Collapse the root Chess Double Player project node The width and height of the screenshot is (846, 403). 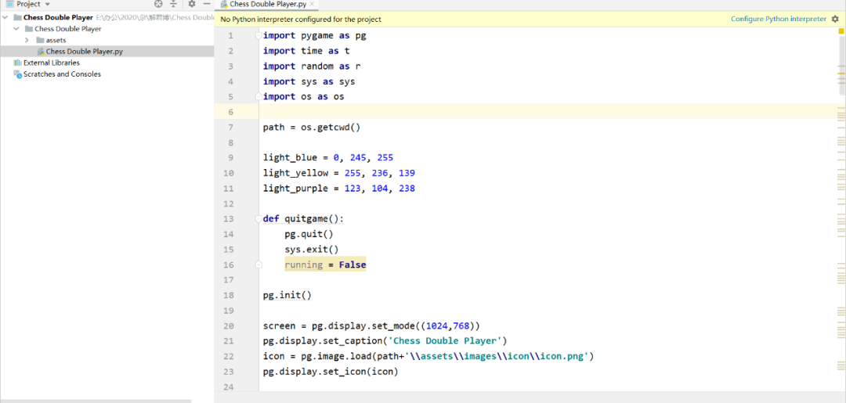click(x=5, y=17)
